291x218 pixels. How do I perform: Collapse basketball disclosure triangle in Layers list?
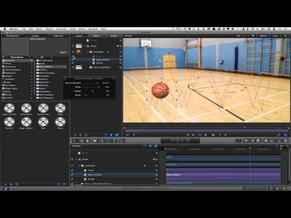[x=88, y=52]
